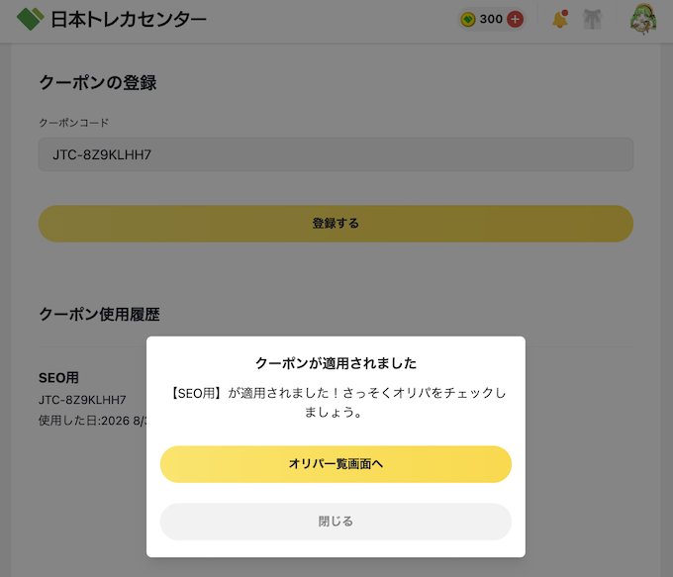This screenshot has width=673, height=577.
Task: Click the 登録する register button
Action: coord(336,224)
